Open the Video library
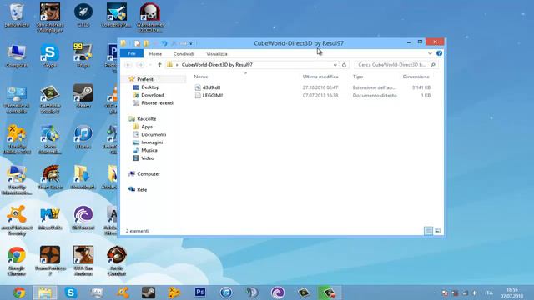Image resolution: width=534 pixels, height=300 pixels. [x=148, y=158]
